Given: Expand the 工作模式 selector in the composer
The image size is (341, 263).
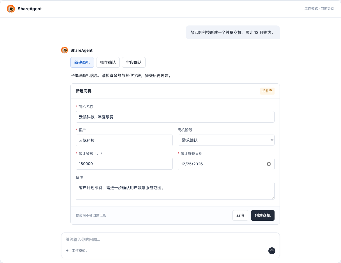Looking at the screenshot, I should pyautogui.click(x=80, y=251).
